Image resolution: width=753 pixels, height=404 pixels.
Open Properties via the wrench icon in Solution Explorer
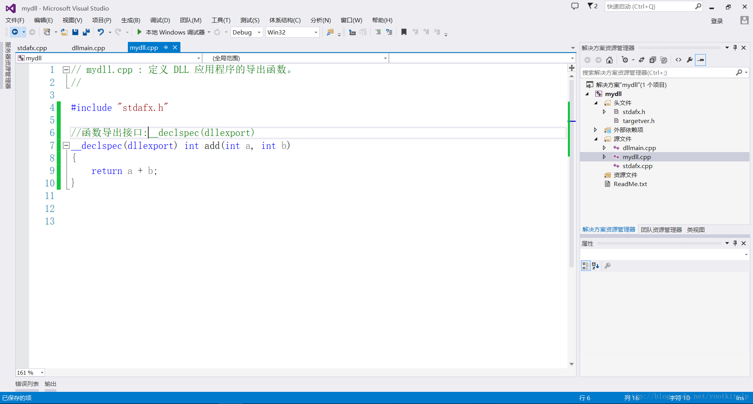[689, 60]
